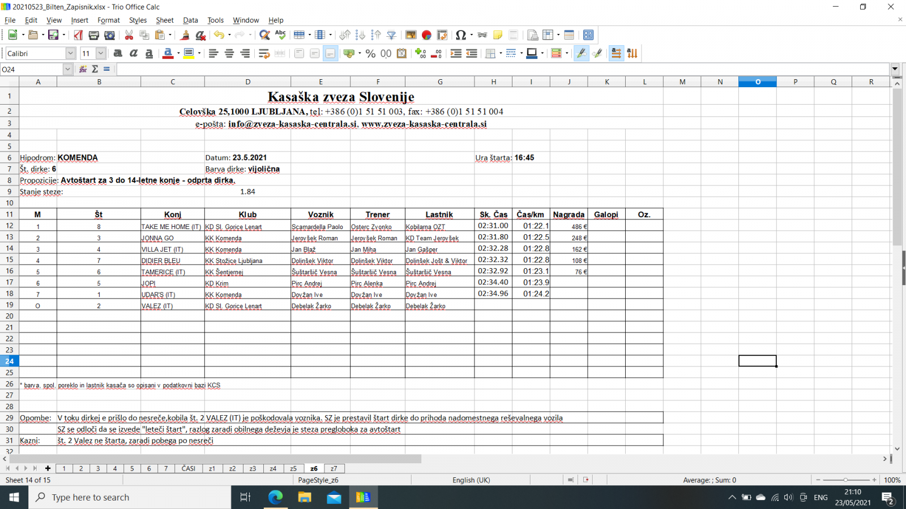Click the add new sheet button
Viewport: 906px width, 509px height.
tap(48, 468)
